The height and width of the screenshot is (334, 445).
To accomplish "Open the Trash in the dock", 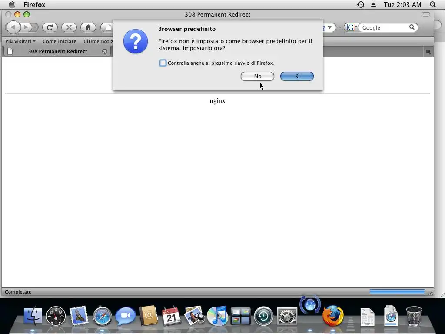I will point(414,316).
